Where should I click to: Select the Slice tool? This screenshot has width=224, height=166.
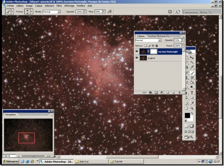tap(192, 67)
